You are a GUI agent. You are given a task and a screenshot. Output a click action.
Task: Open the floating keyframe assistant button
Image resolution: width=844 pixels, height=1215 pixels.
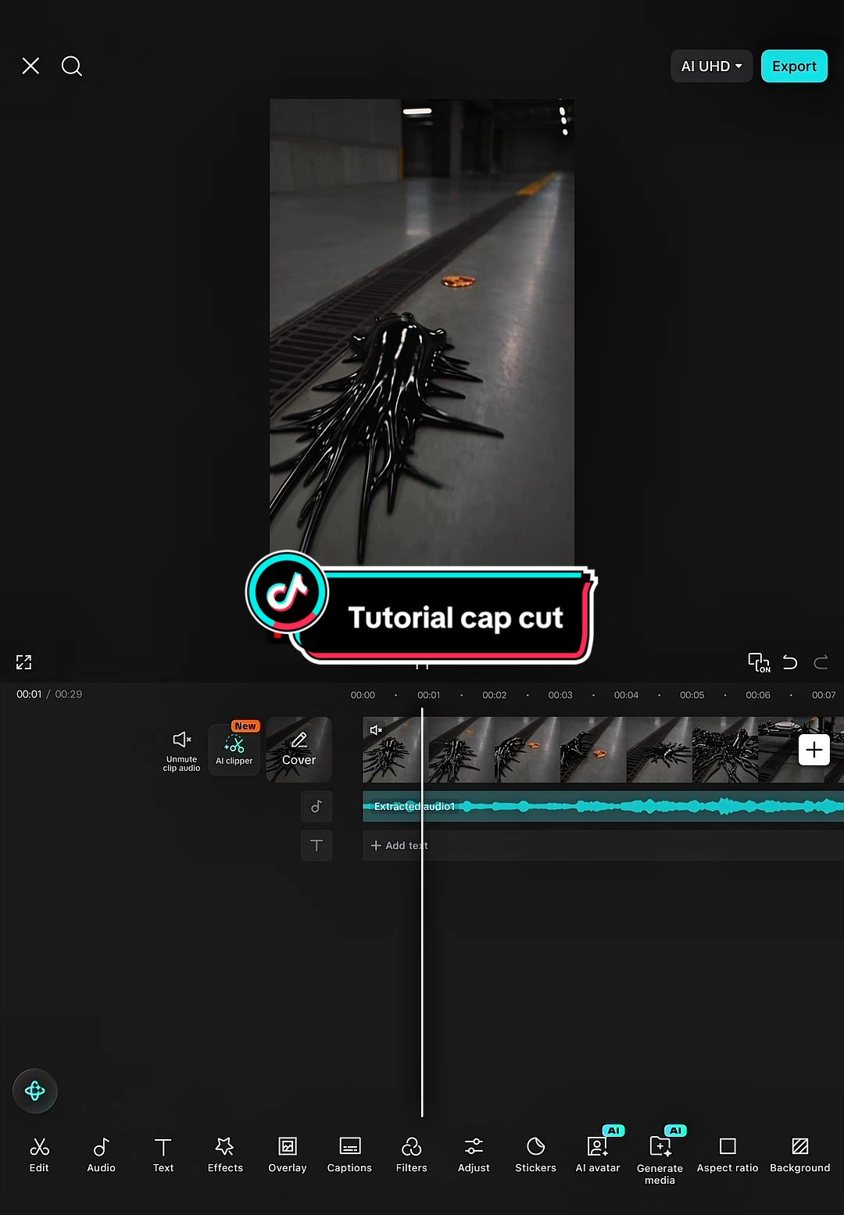pos(35,1091)
